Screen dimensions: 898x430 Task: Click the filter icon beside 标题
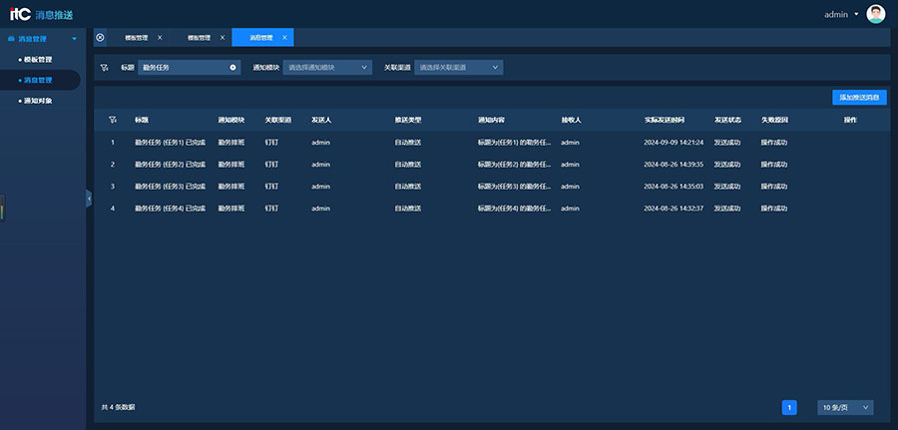point(105,68)
